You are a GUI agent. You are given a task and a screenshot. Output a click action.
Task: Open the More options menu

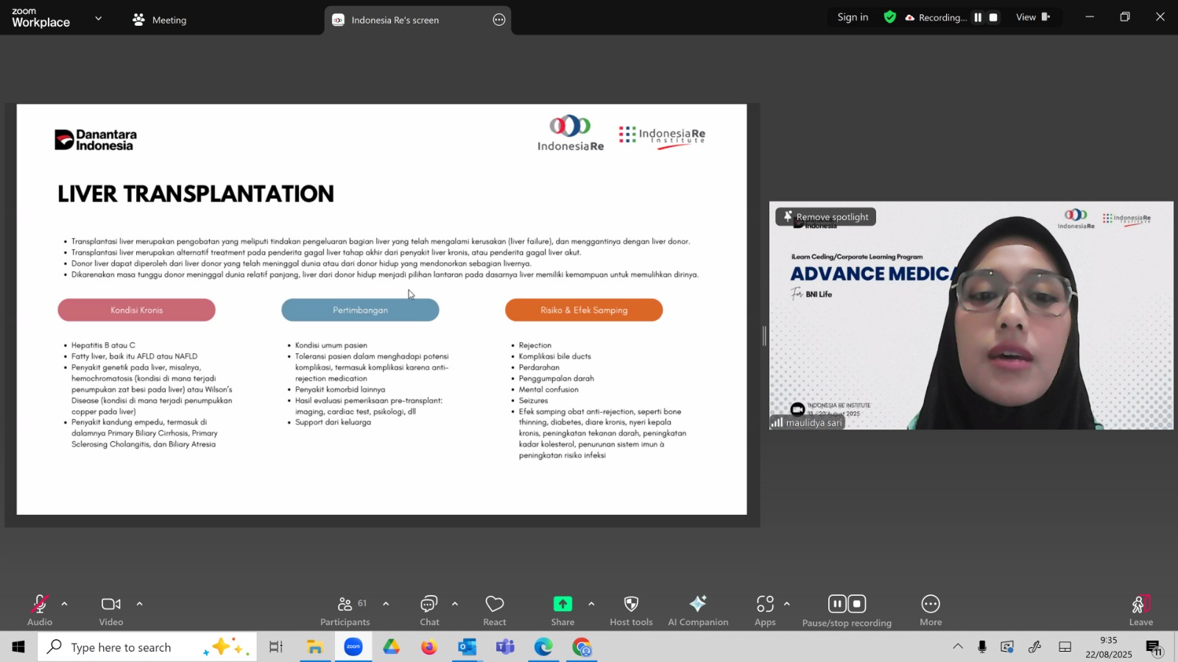(x=931, y=611)
